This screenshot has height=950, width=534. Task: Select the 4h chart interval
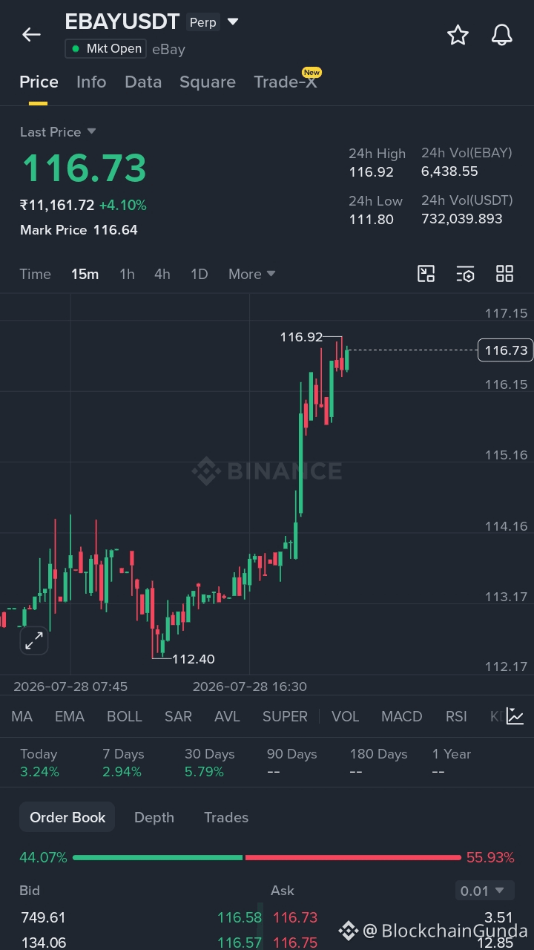(x=162, y=274)
